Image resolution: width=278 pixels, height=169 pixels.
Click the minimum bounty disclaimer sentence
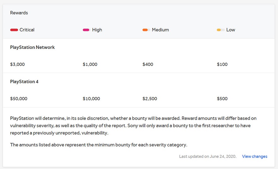(99, 145)
